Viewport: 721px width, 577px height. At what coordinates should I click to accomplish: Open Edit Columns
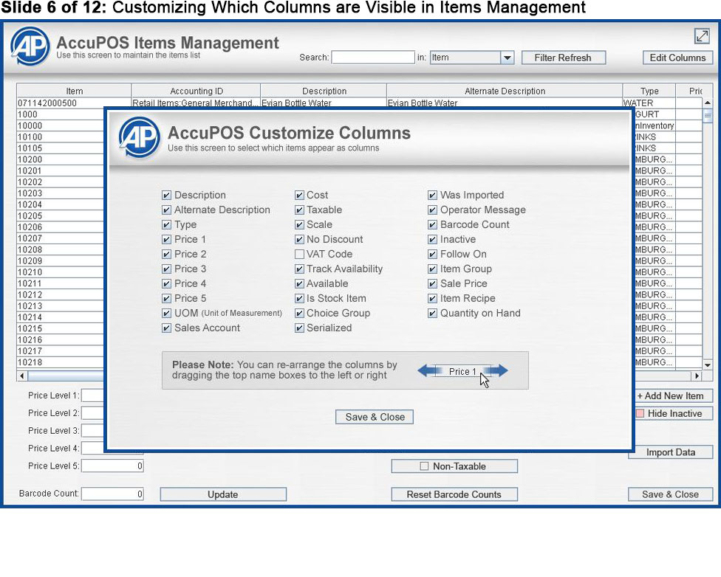click(677, 58)
